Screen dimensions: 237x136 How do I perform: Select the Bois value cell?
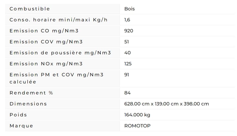click(129, 9)
